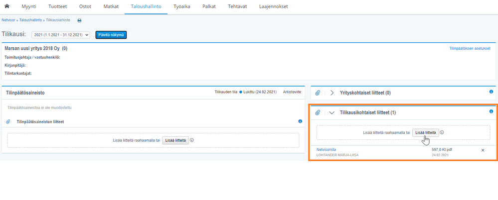The image size is (498, 200).
Task: Select the Taloushallinto tab
Action: coord(146,6)
